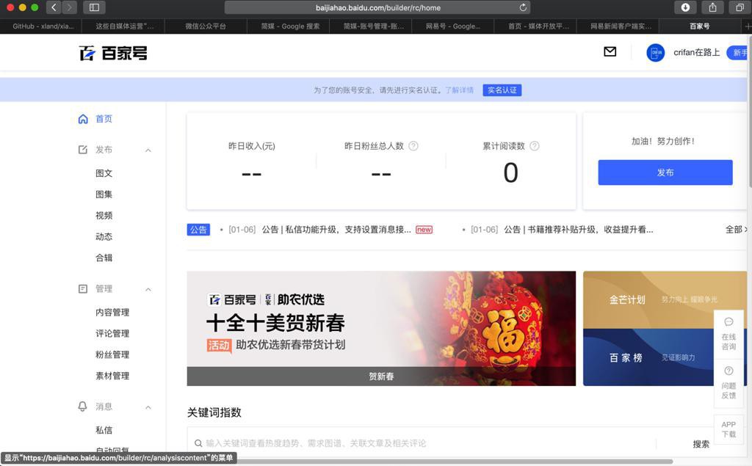
Task: Click the 新手 badge next to username
Action: click(739, 53)
